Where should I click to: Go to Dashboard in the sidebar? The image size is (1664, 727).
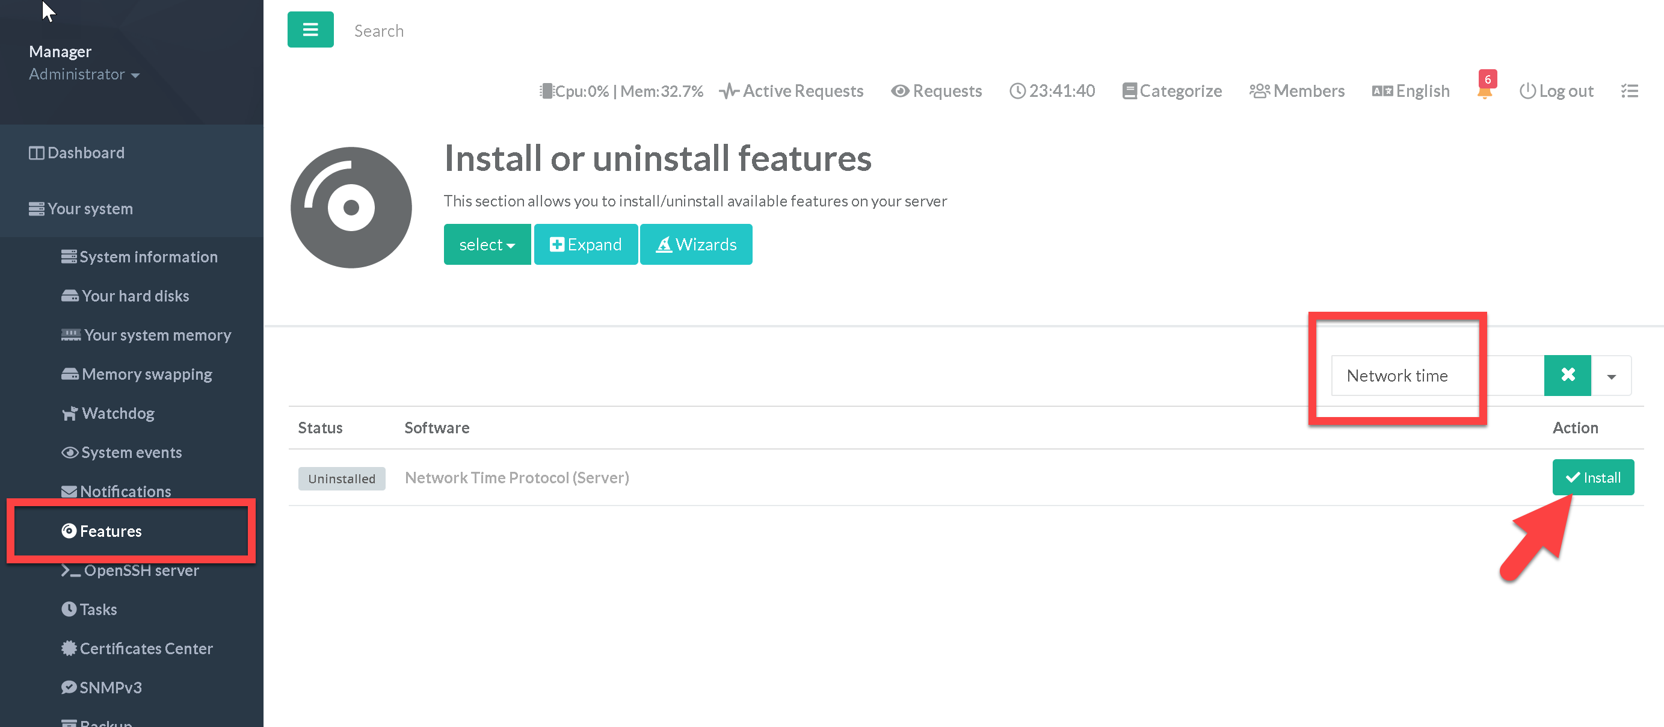coord(85,153)
